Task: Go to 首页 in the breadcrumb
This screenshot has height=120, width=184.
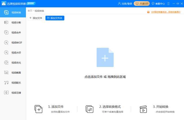Action: click(x=30, y=11)
